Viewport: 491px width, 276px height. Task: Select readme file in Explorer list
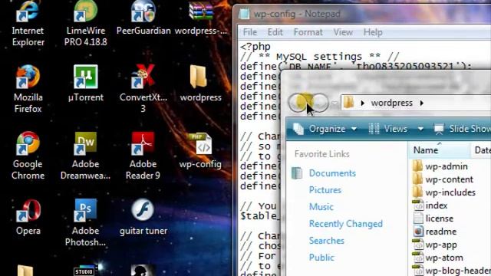[x=435, y=232]
